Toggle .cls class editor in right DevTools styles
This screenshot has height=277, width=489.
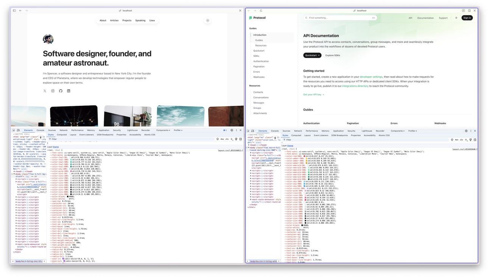coord(461,139)
